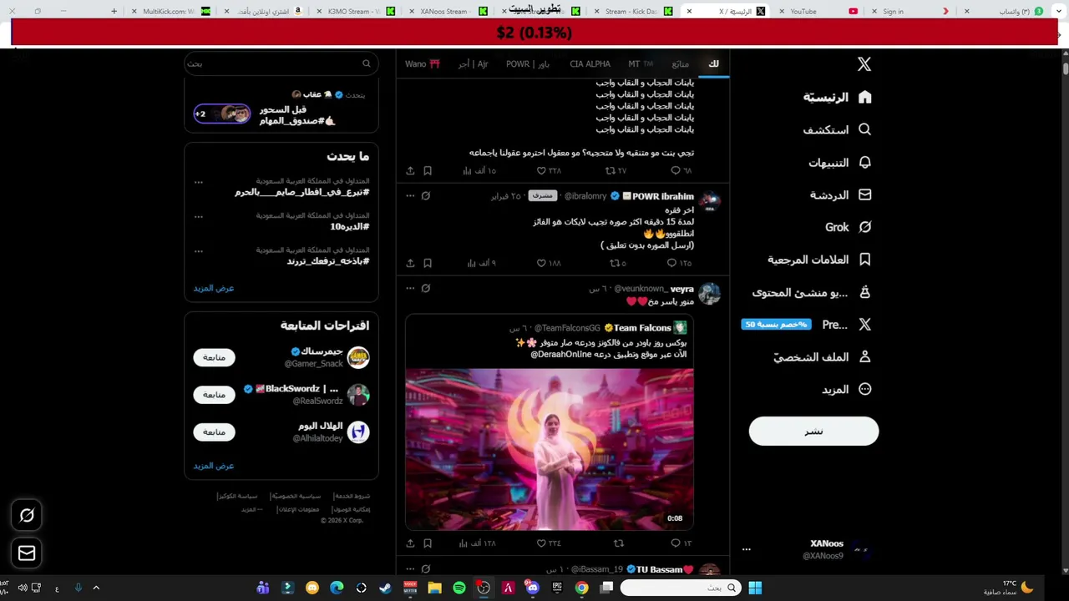Show hidden icons chevron in system tray
1069x601 pixels.
pos(96,588)
